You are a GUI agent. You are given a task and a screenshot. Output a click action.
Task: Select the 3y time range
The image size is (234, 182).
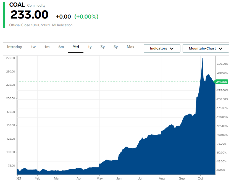(x=102, y=47)
